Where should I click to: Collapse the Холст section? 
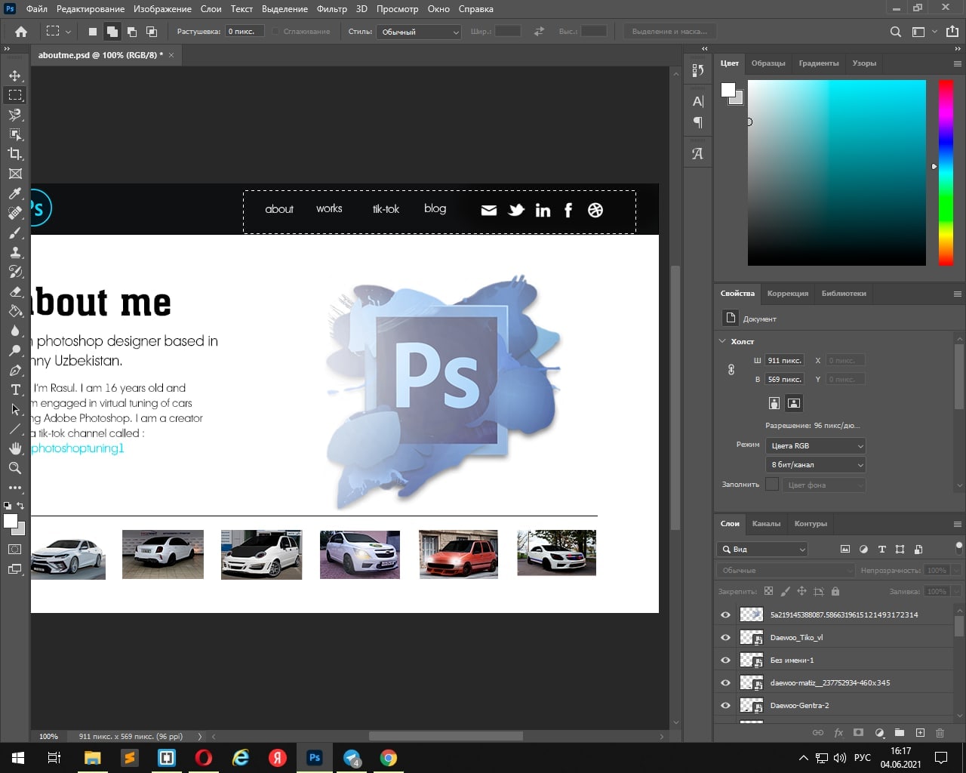coord(722,341)
